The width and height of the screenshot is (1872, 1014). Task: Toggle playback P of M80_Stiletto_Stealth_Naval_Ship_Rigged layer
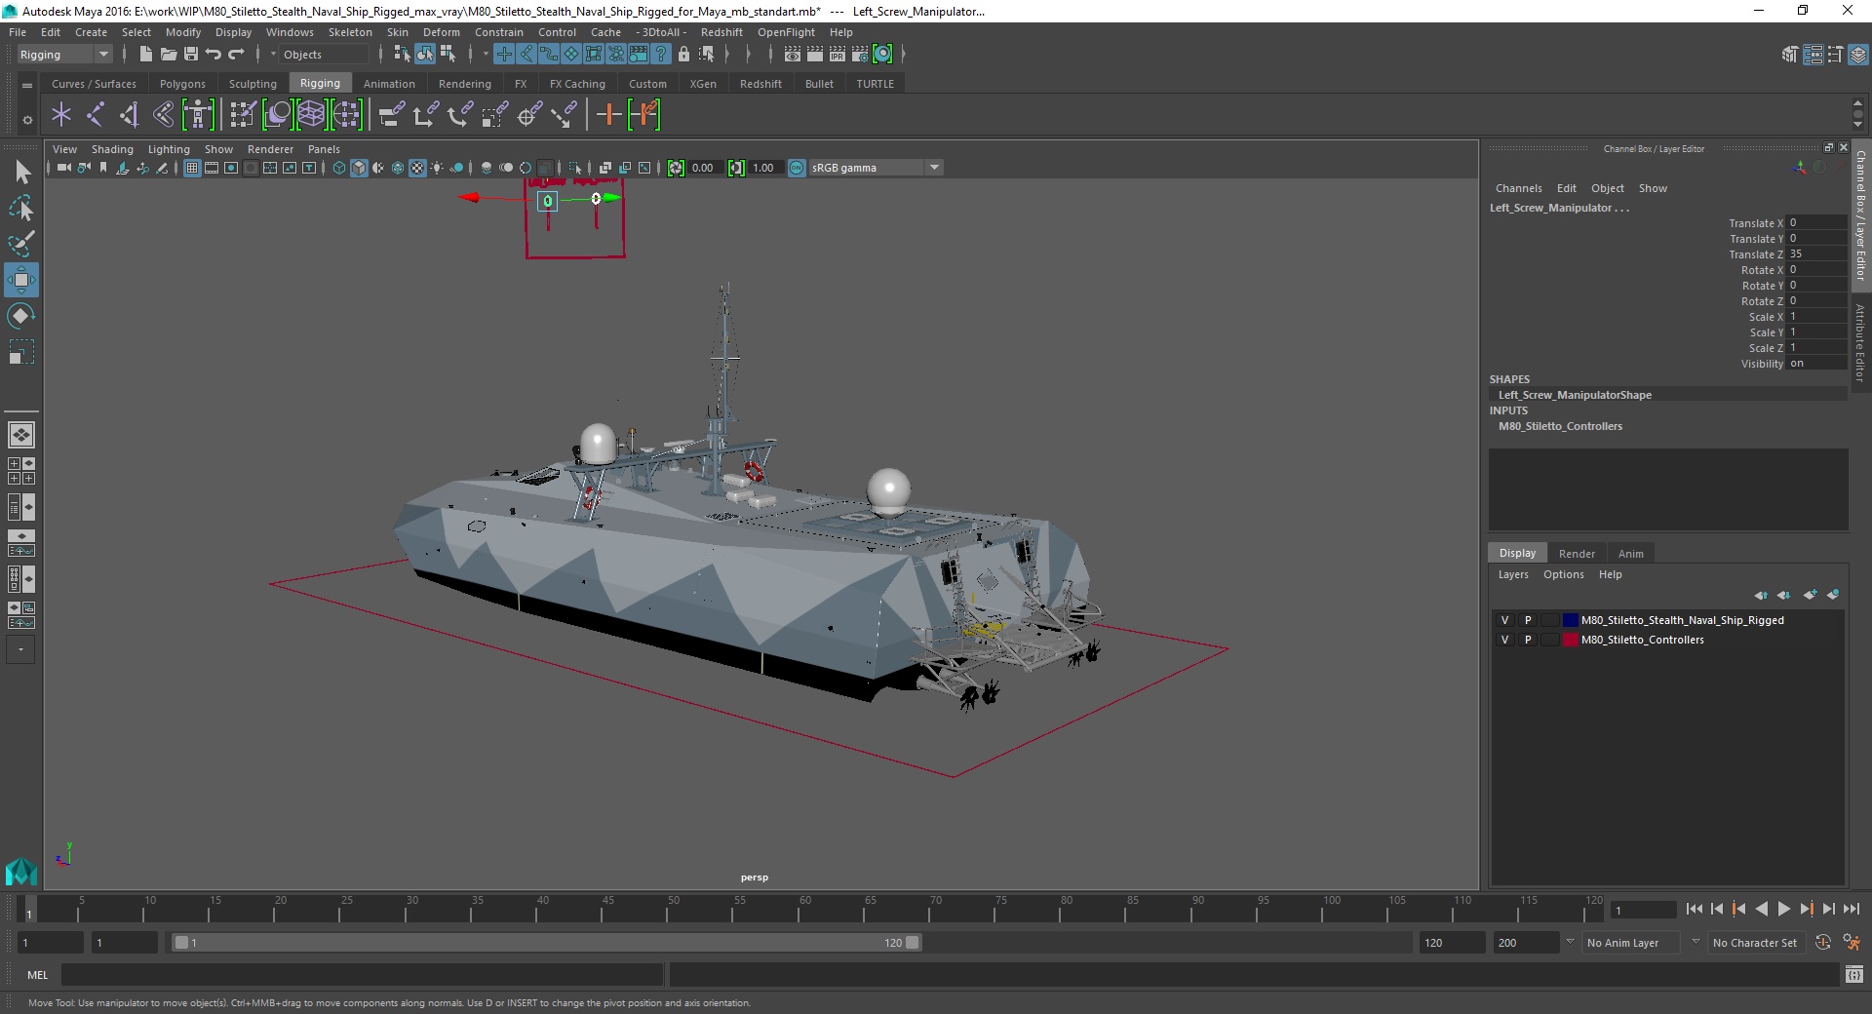tap(1528, 620)
